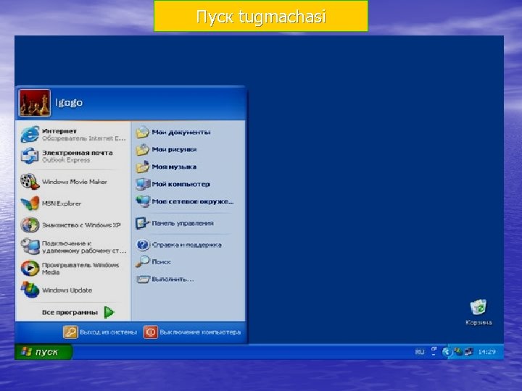Select Знакомство с Windows XP entry
Screen dimensions: 522x391
[81, 225]
